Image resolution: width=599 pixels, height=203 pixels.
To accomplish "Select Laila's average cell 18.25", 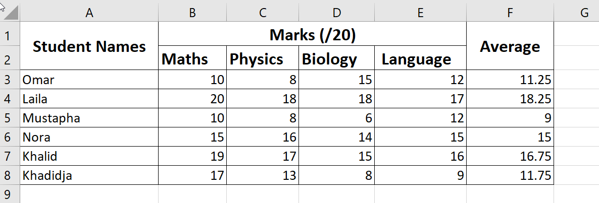I will point(510,99).
